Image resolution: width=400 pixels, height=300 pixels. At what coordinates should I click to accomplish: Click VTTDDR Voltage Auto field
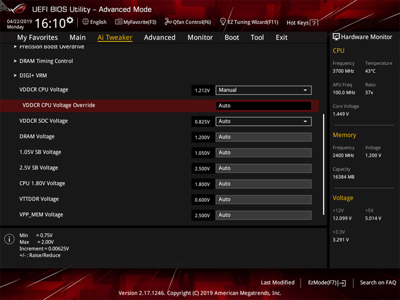pos(263,199)
